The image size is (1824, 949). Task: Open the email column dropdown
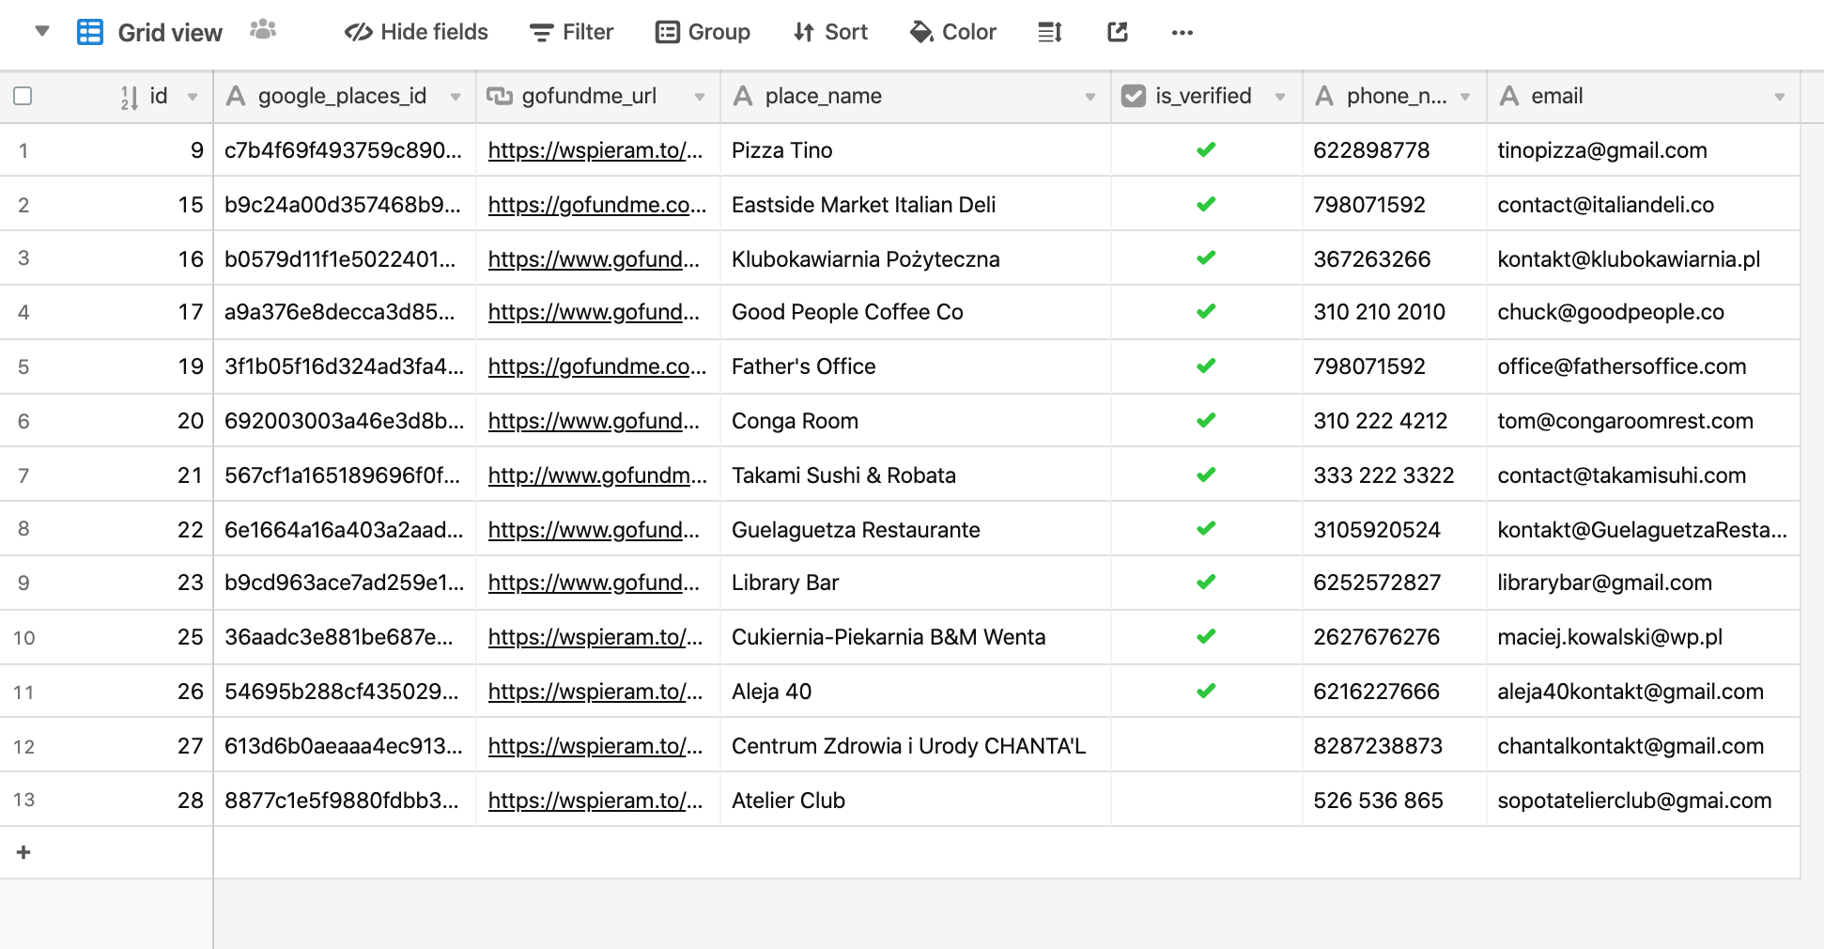pos(1780,97)
